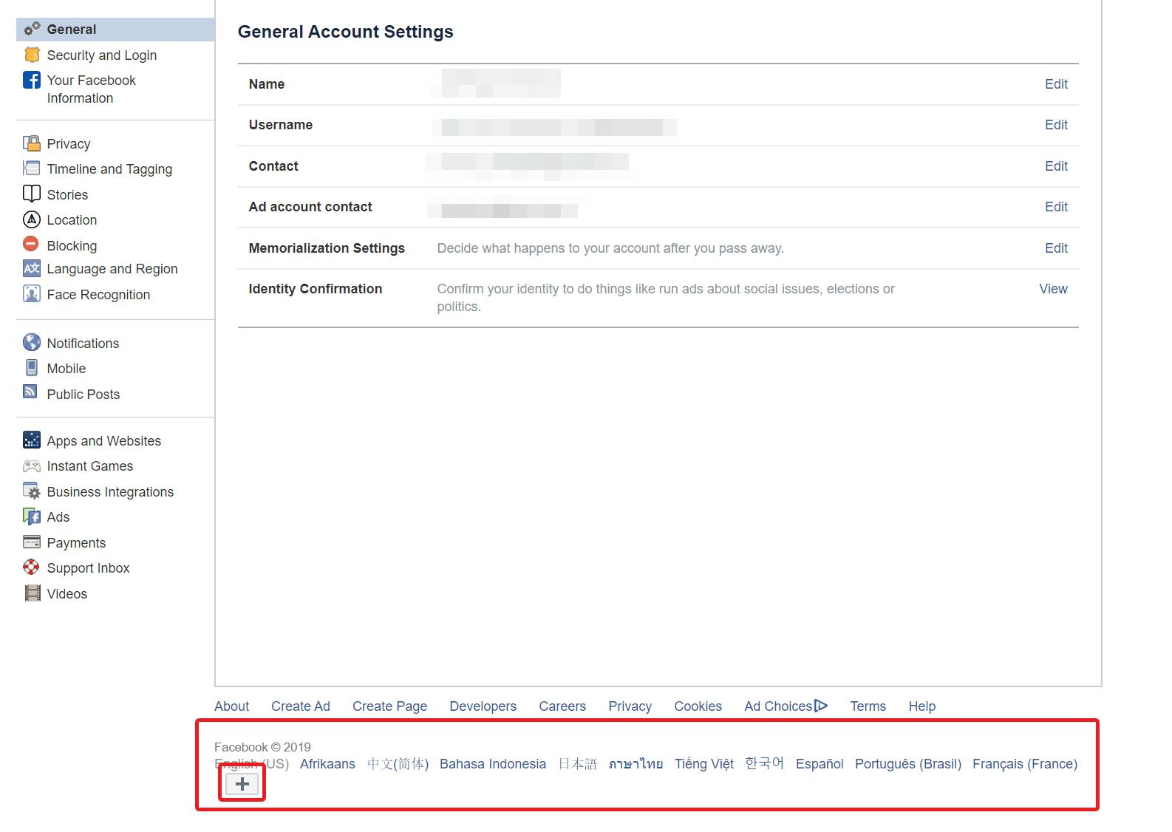Go to Apps and Websites settings
Viewport: 1172px width, 832px height.
(103, 441)
